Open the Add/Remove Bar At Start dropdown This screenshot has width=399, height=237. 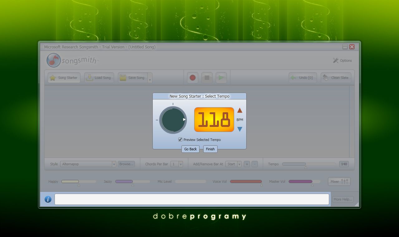233,164
